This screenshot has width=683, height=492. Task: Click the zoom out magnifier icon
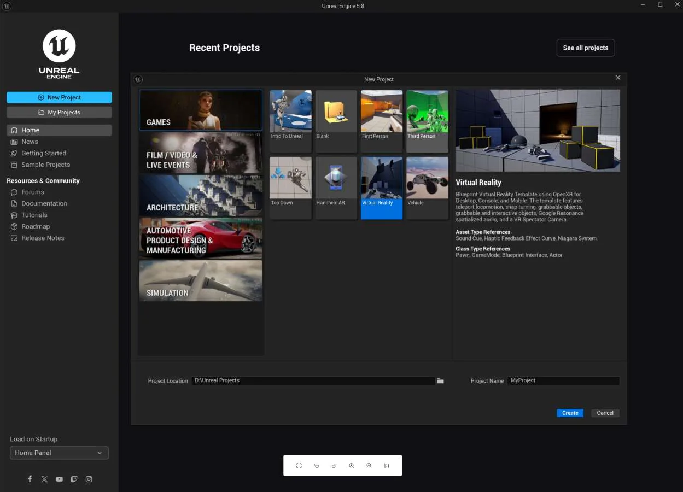[x=369, y=466]
